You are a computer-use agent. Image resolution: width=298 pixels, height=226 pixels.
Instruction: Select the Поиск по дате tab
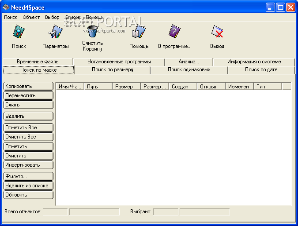[261, 69]
